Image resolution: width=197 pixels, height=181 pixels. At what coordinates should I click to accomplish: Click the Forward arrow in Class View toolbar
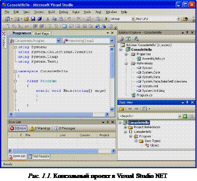click(x=136, y=109)
